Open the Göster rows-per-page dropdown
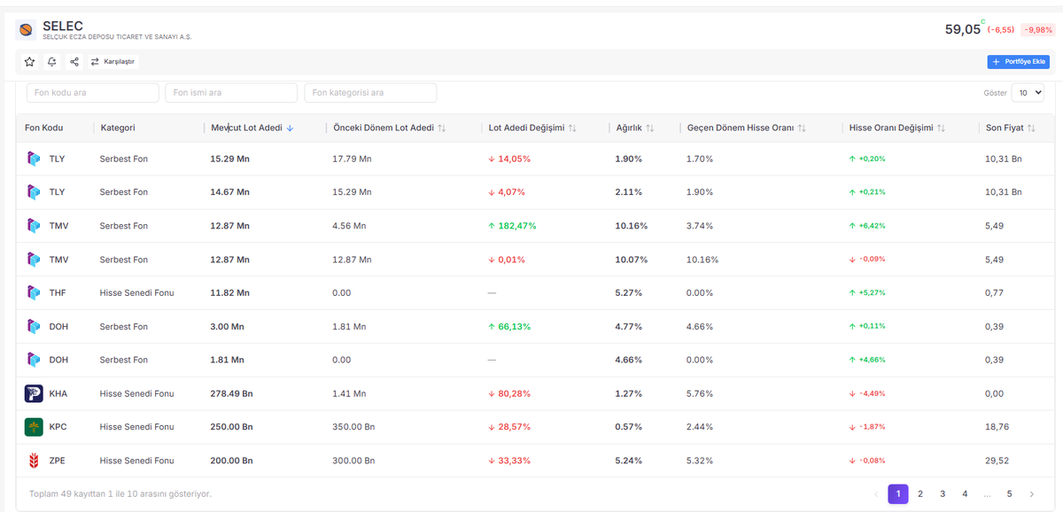This screenshot has height=512, width=1063. tap(1028, 92)
